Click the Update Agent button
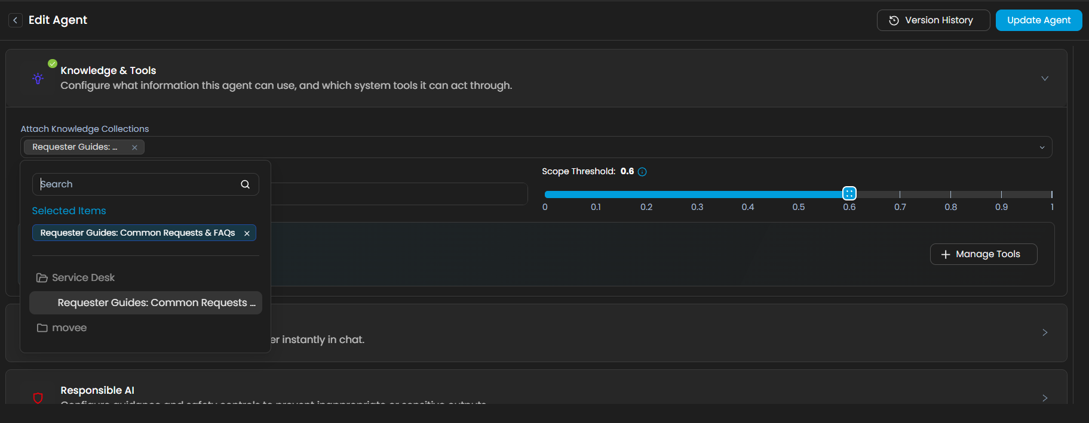This screenshot has width=1089, height=423. 1038,20
